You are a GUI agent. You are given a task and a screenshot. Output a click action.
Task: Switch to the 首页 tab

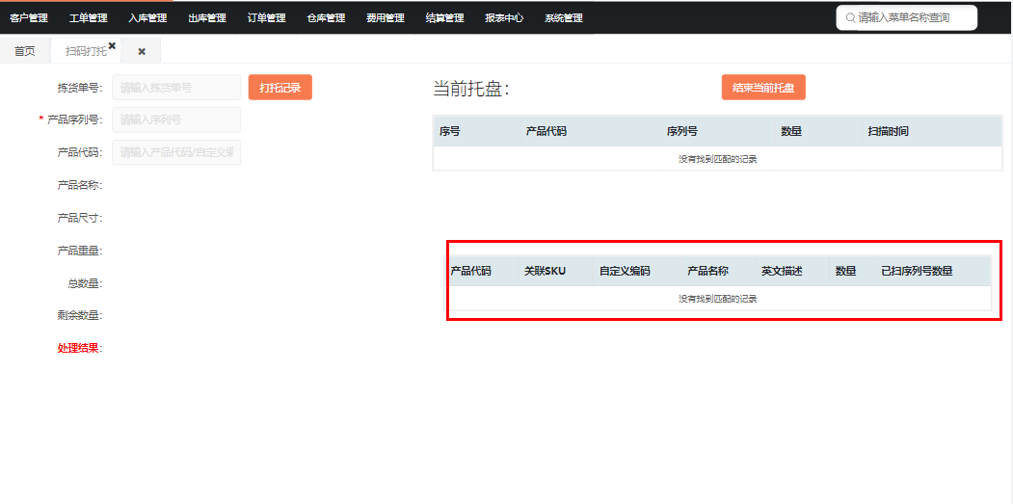[x=25, y=51]
